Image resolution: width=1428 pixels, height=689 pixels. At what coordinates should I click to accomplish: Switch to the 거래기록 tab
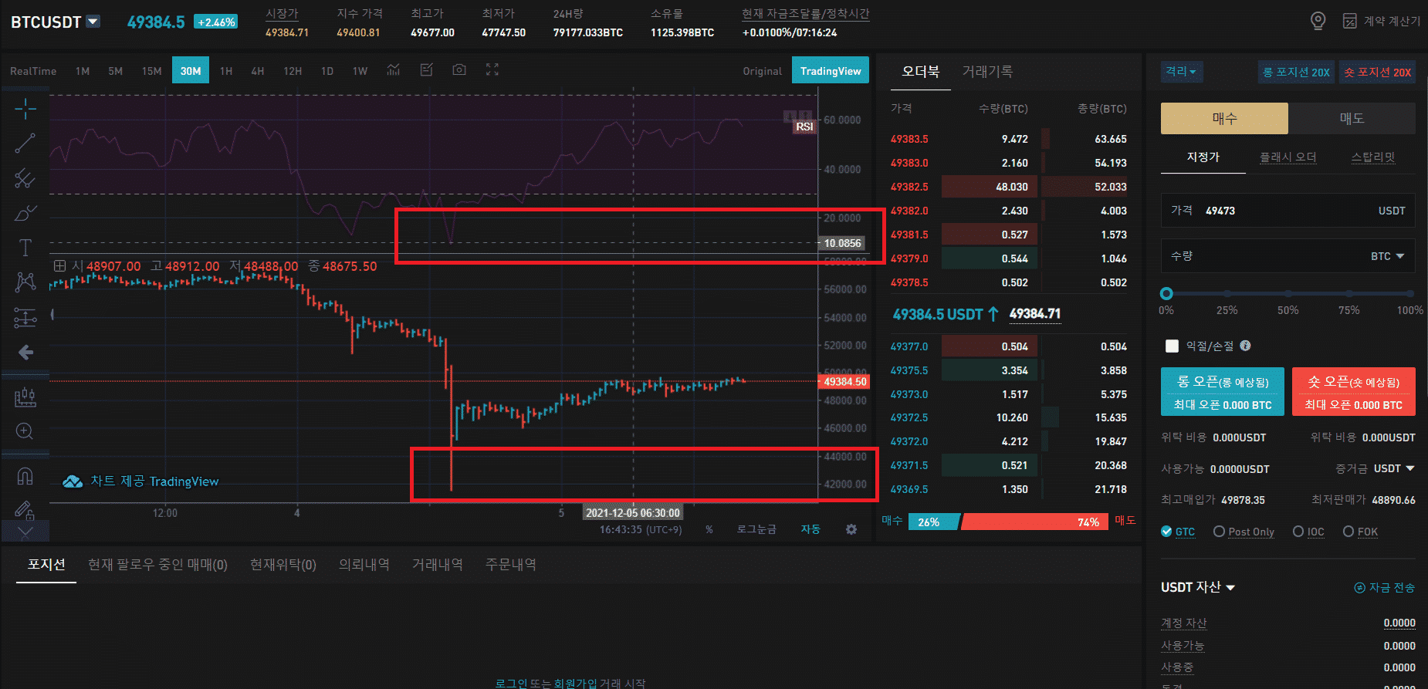987,72
